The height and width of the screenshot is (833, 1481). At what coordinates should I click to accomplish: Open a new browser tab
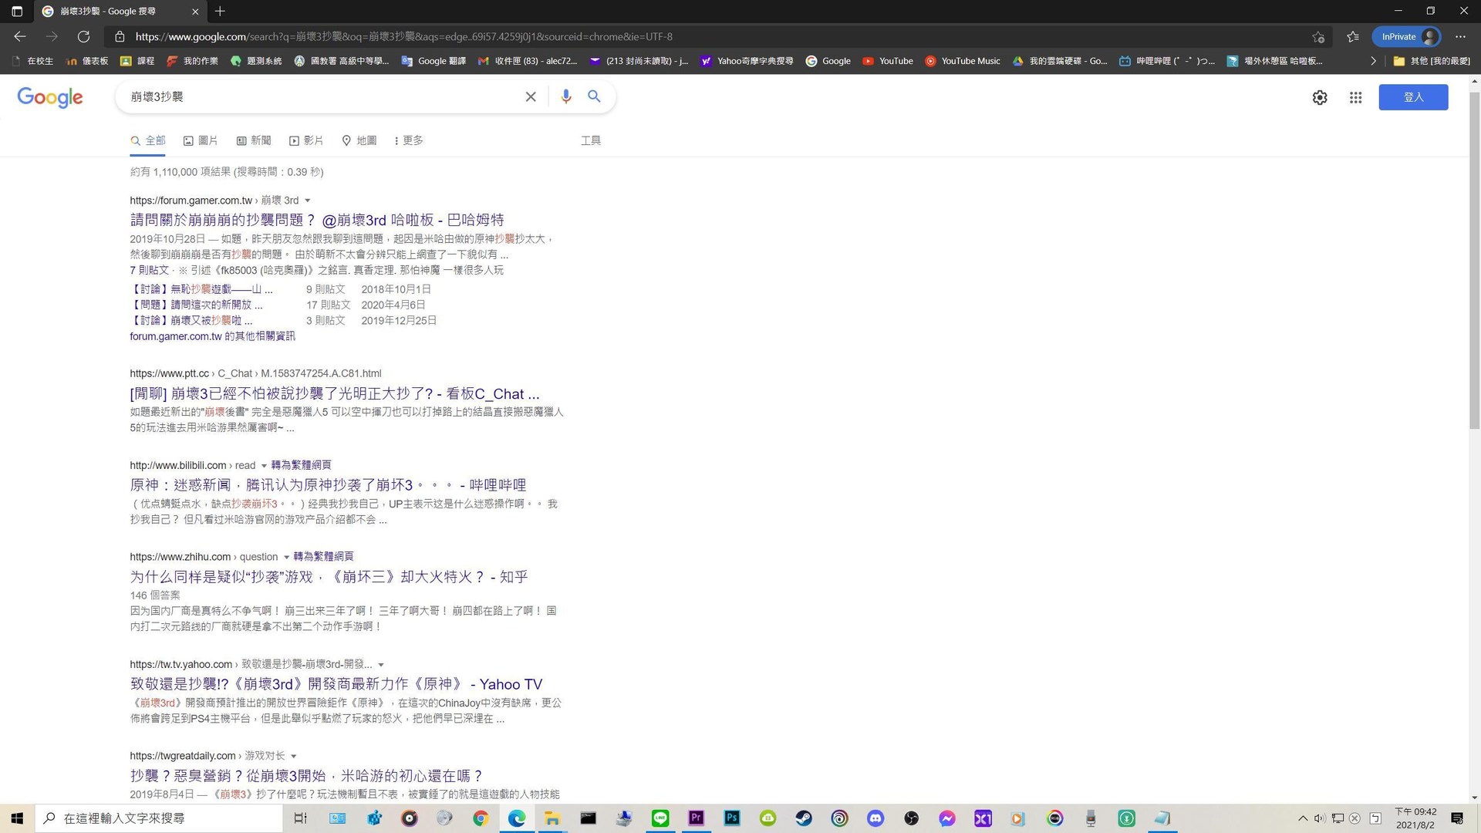click(220, 12)
